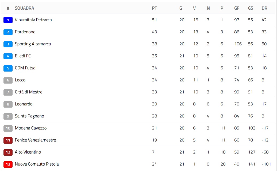Click the 2* points value for Pistoia

point(154,164)
